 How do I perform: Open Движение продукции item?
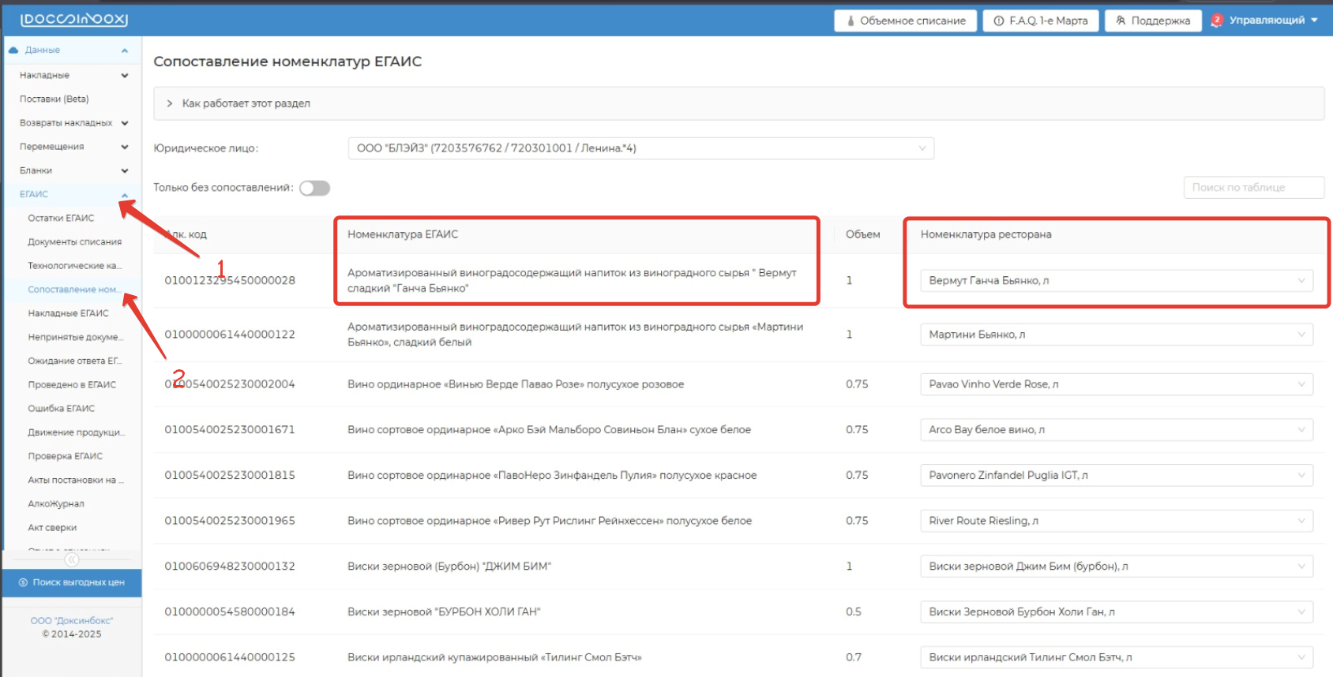coord(77,432)
